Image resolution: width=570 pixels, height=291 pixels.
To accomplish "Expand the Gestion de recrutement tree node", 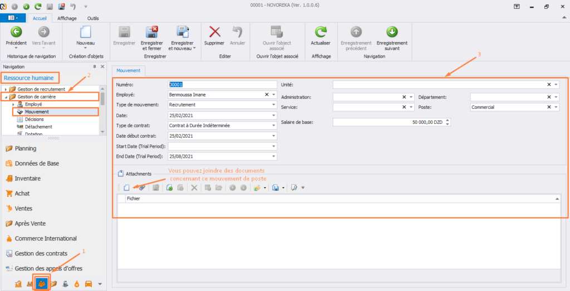I will coord(6,89).
